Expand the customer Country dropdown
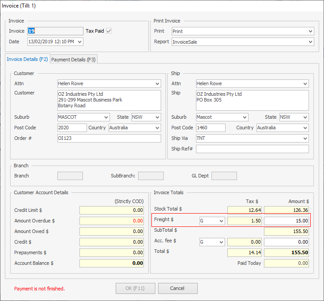Image resolution: width=324 pixels, height=301 pixels. 158,128
